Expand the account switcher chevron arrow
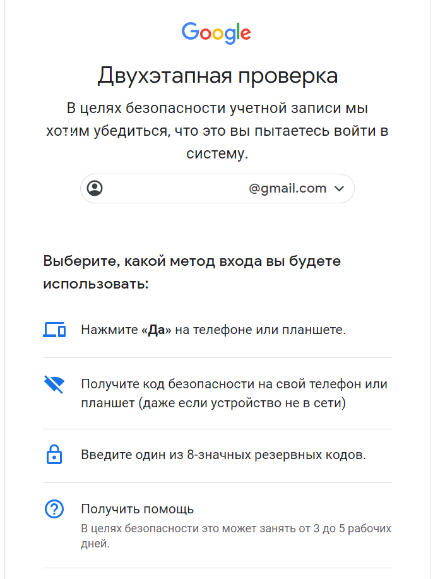 339,189
